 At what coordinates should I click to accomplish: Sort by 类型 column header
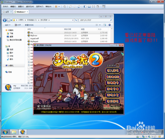tap(83, 29)
